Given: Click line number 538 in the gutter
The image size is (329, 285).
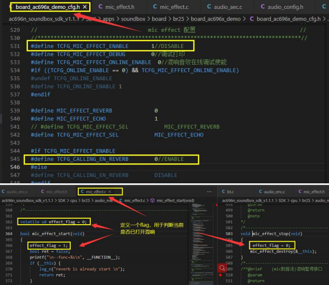Looking at the screenshot, I should coord(15,103).
